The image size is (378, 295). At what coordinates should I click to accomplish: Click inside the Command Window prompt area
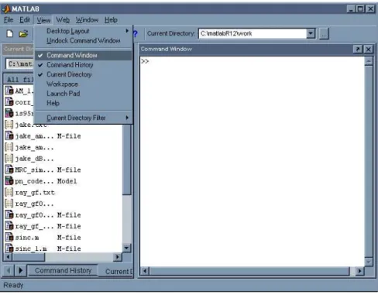pos(252,161)
